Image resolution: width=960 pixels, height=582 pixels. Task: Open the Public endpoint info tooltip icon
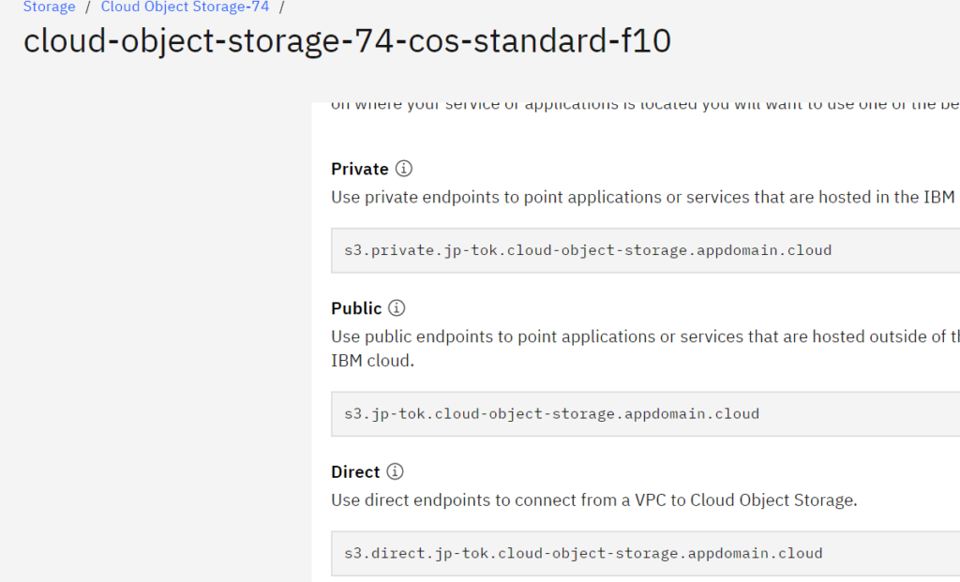[x=397, y=307]
